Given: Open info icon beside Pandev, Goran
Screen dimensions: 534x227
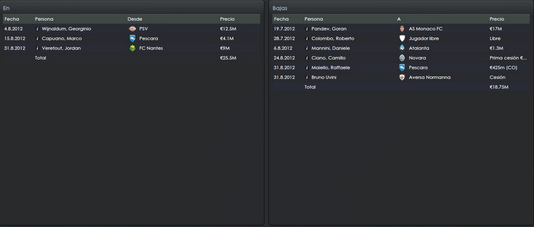Looking at the screenshot, I should point(307,29).
